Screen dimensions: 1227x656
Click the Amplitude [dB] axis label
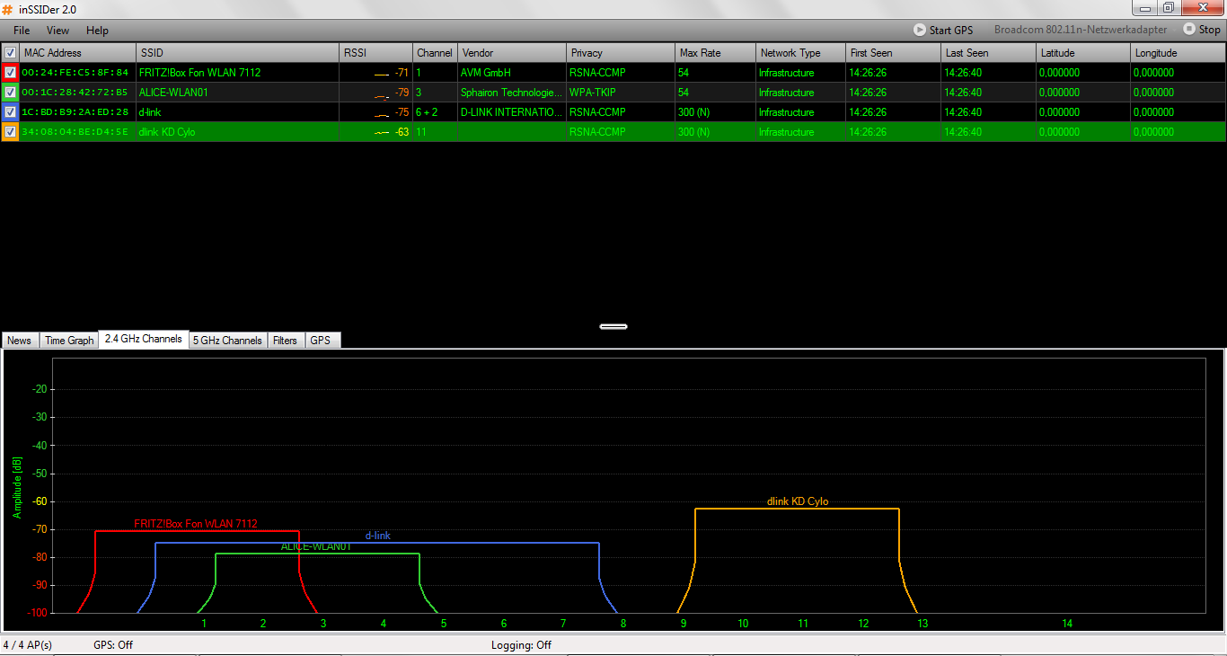pos(16,486)
